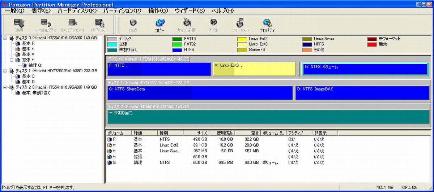Screen dimensions: 434x192
Task: Open the 操作リスト operations list icon
Action: tap(99, 23)
